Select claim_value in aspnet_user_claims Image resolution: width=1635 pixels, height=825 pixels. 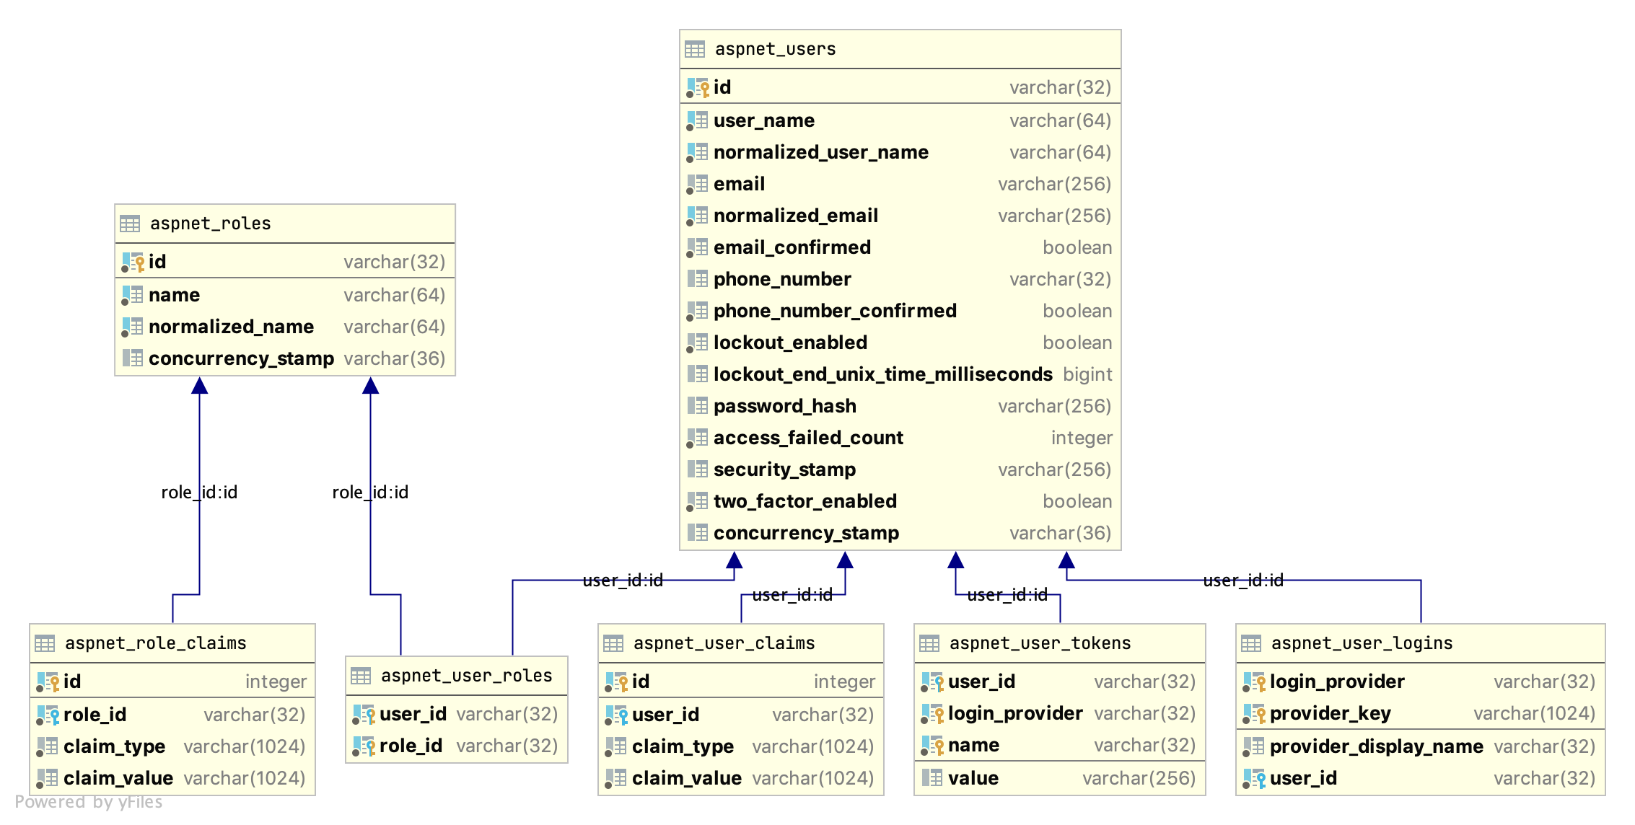point(686,778)
